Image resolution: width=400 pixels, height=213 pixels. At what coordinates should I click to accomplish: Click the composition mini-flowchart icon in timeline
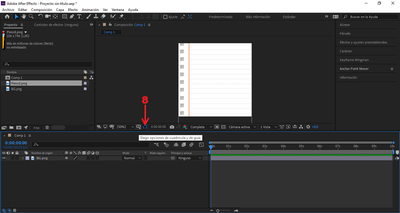point(156,144)
